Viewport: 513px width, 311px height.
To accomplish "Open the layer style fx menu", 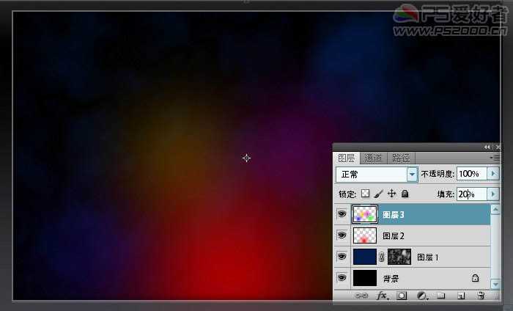I will (382, 296).
